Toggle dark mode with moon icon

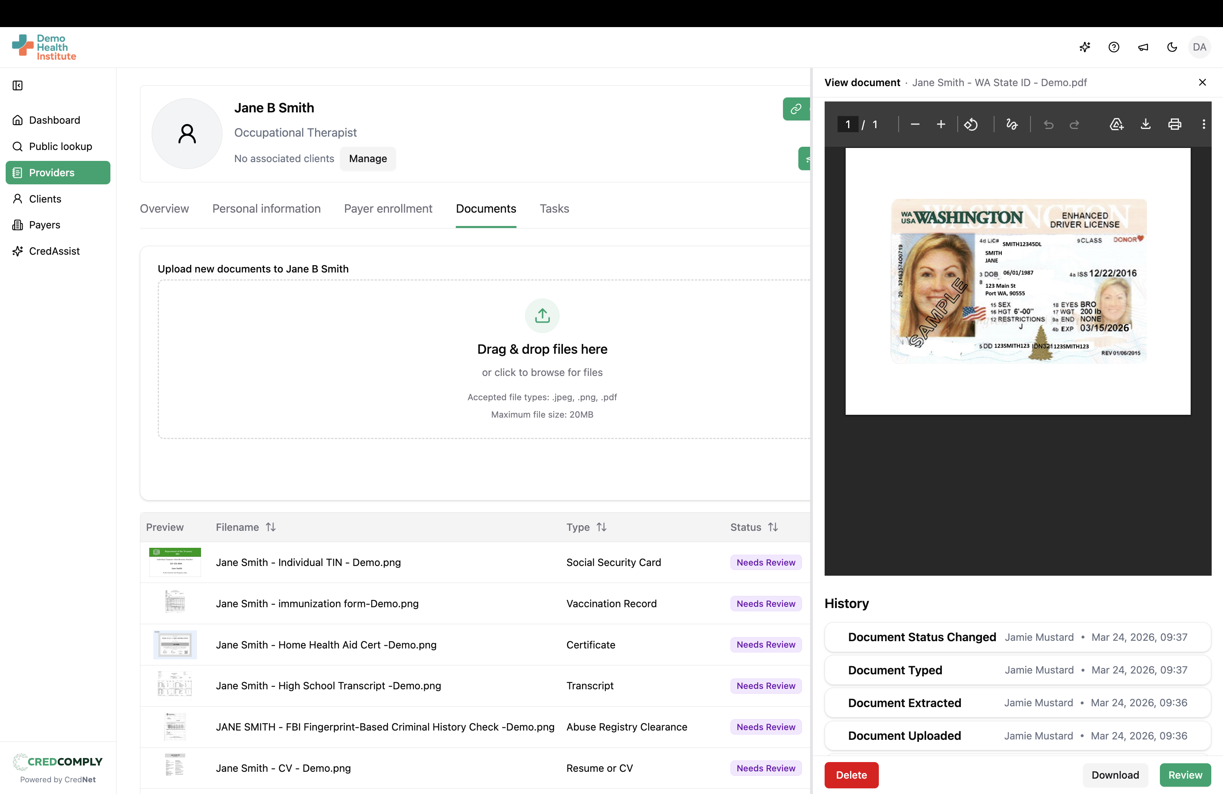(1172, 47)
